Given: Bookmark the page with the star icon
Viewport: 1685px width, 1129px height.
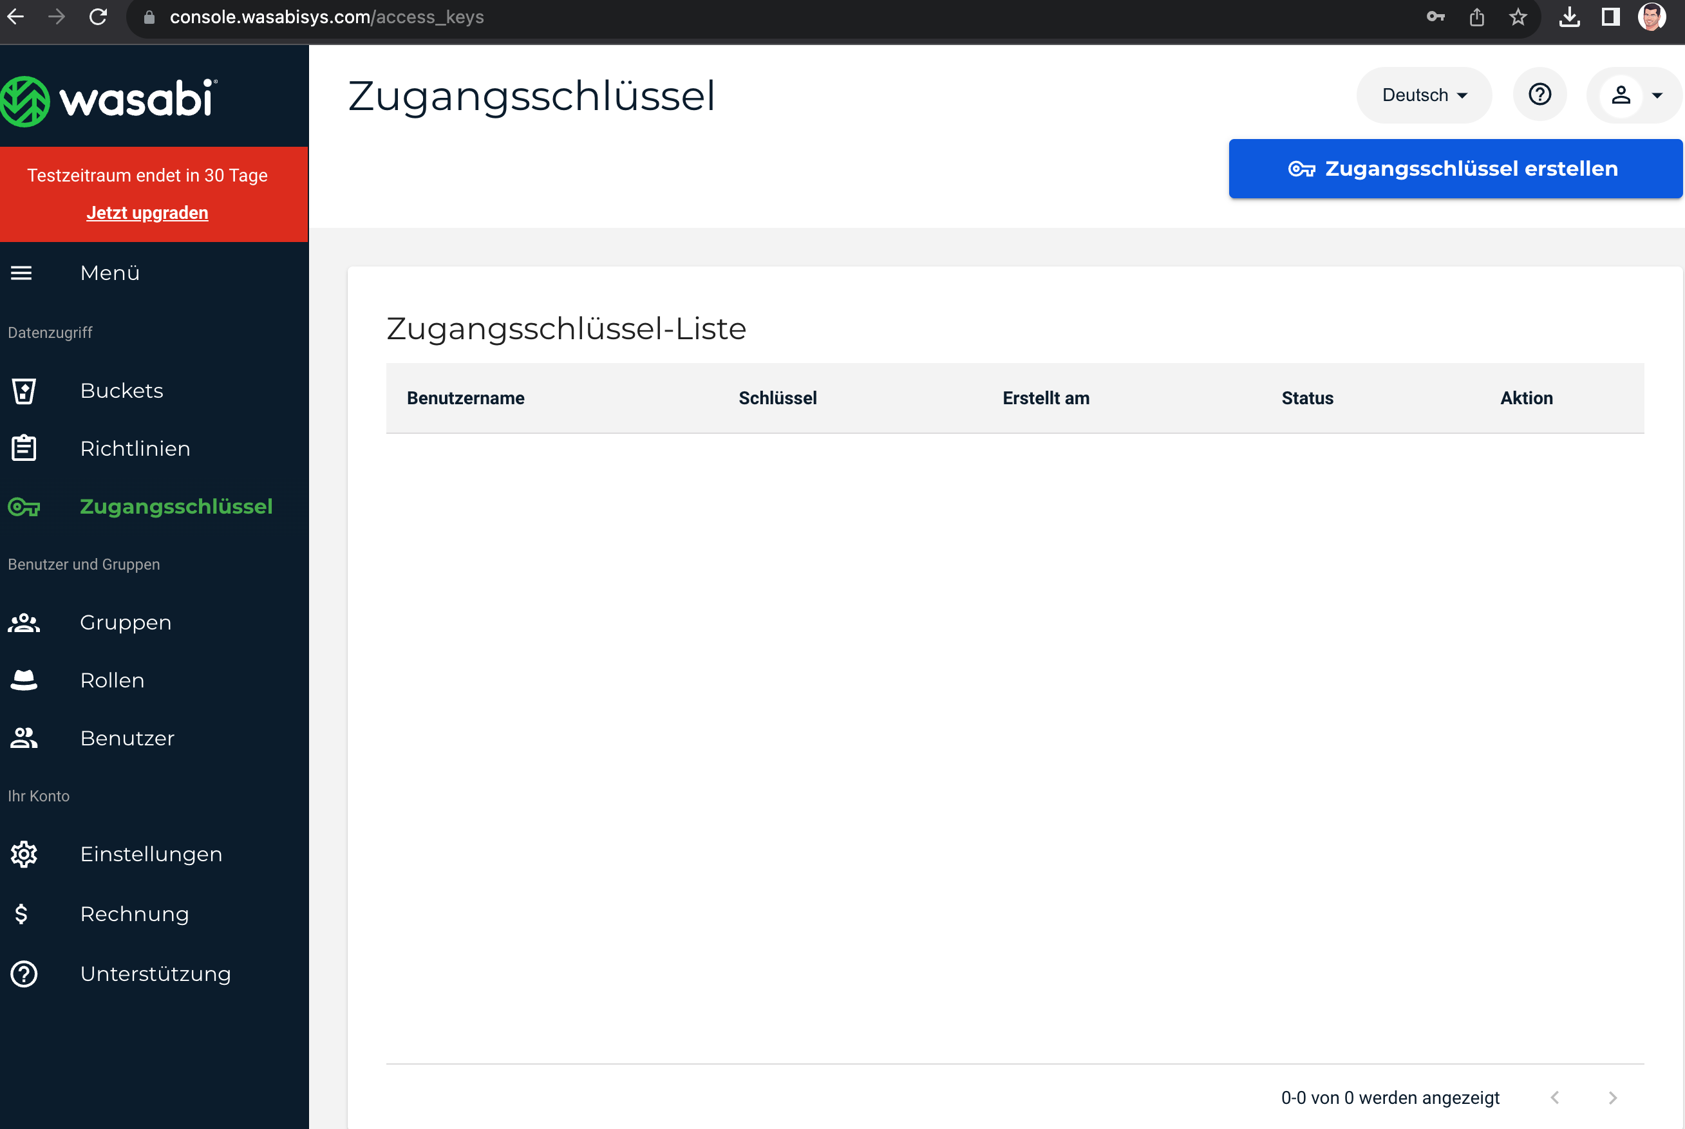Looking at the screenshot, I should (1518, 17).
